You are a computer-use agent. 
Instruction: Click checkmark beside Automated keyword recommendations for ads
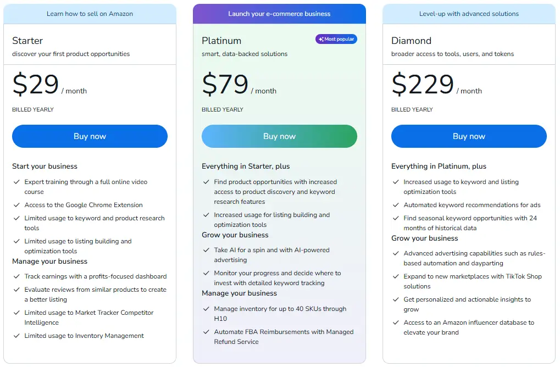(x=396, y=205)
